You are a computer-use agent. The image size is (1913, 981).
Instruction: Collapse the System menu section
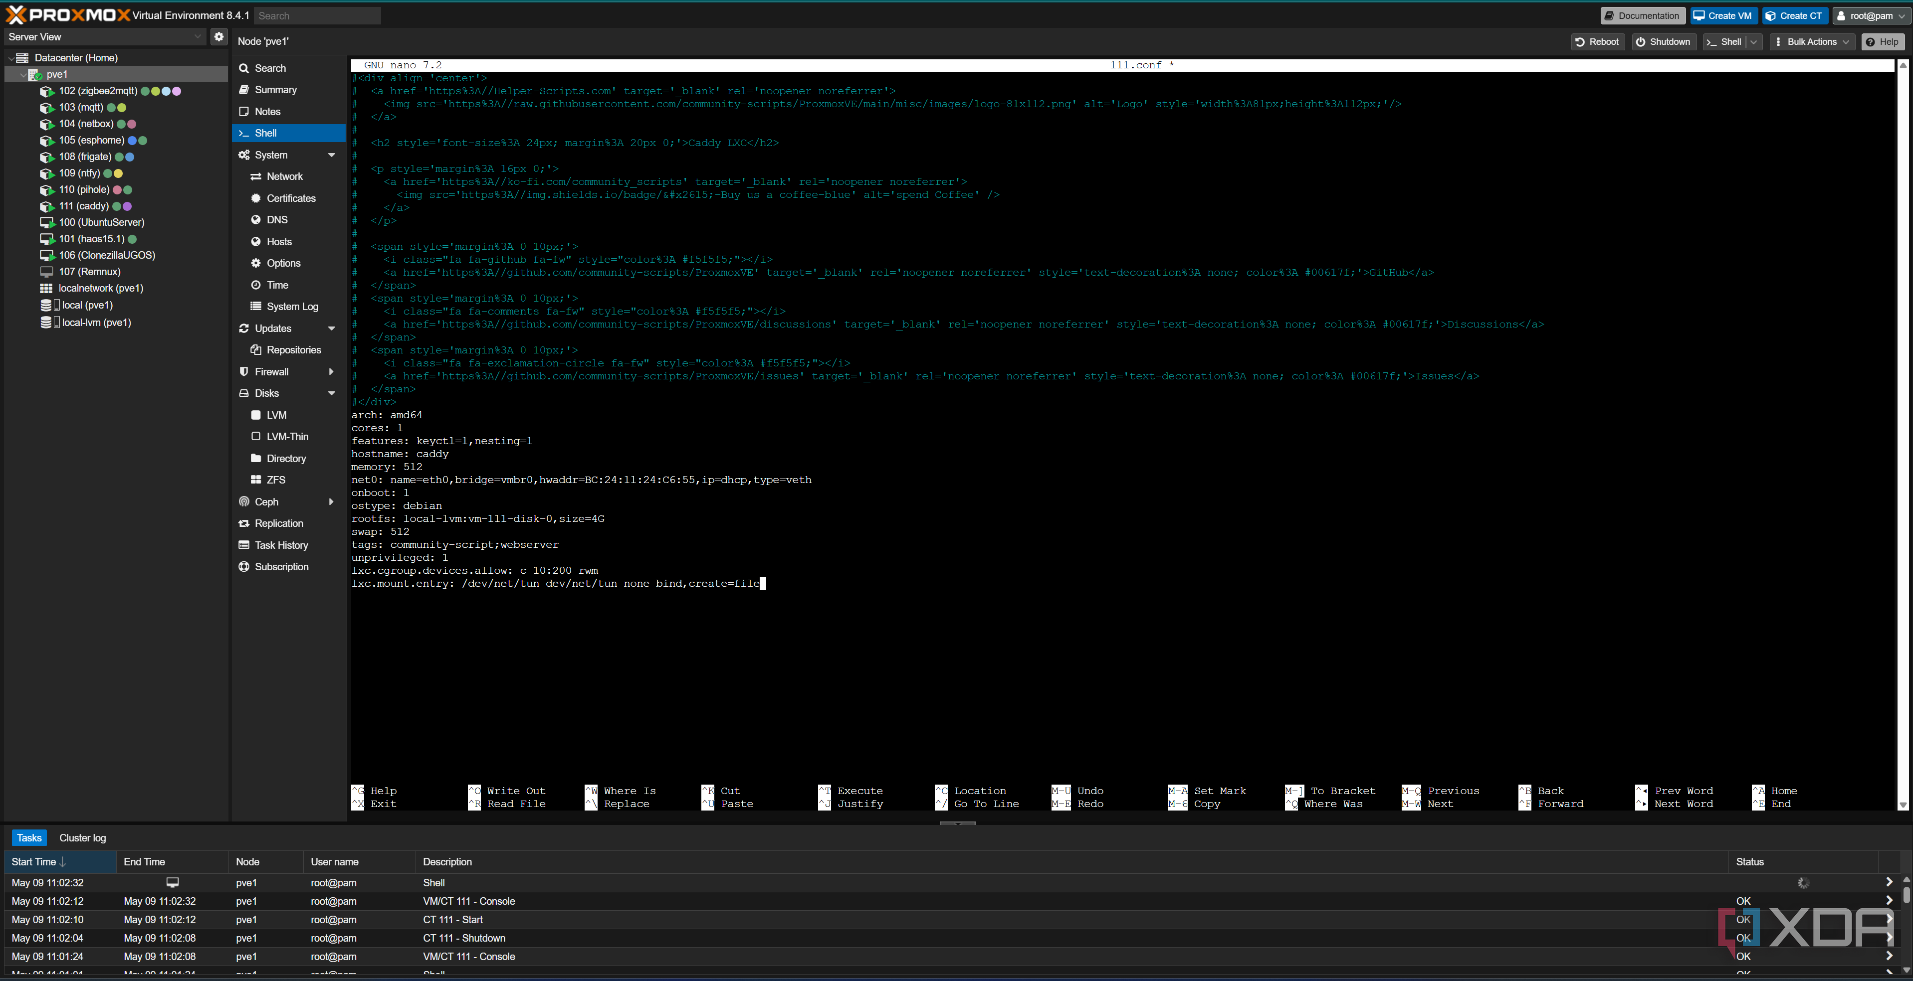click(x=331, y=155)
